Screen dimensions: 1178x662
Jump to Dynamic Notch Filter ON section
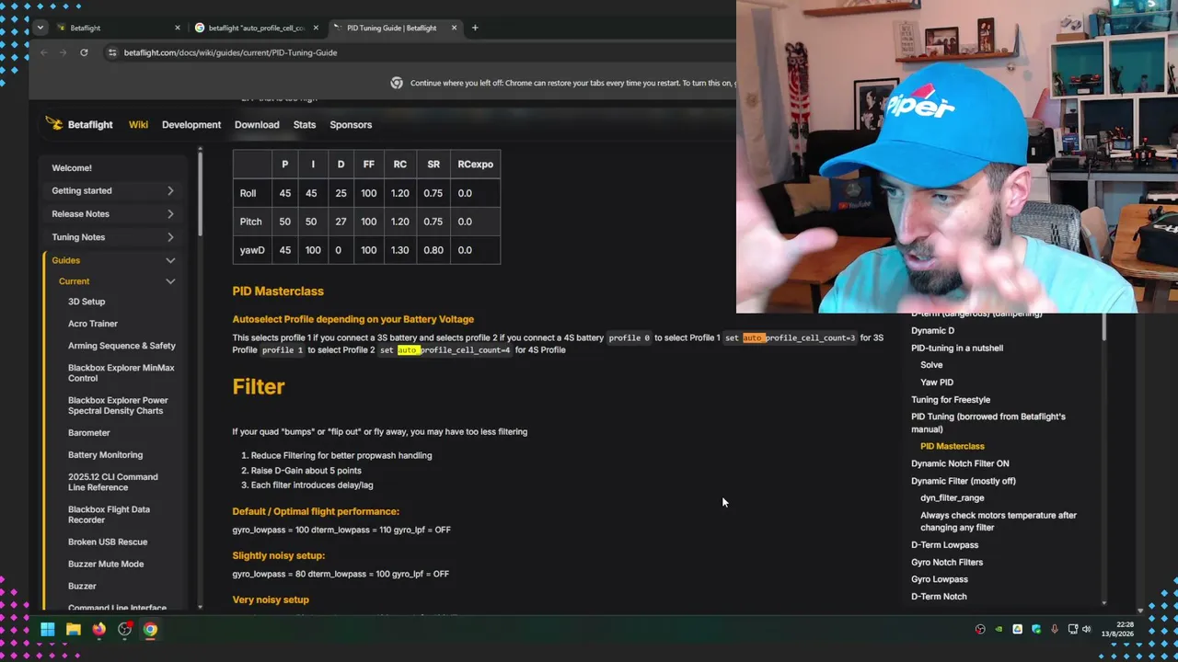click(960, 463)
